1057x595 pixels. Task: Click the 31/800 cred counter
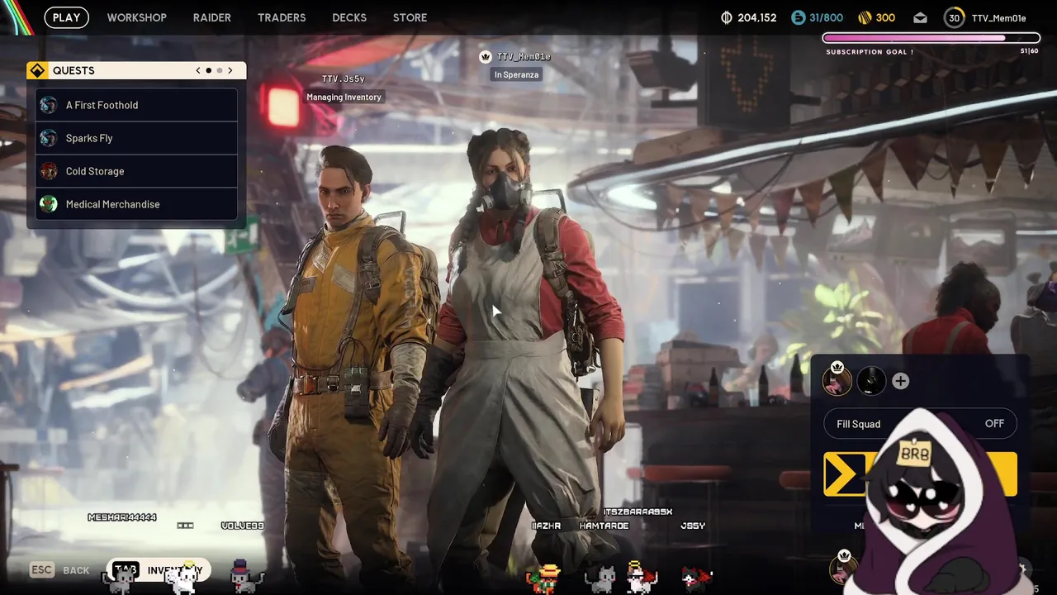826,17
